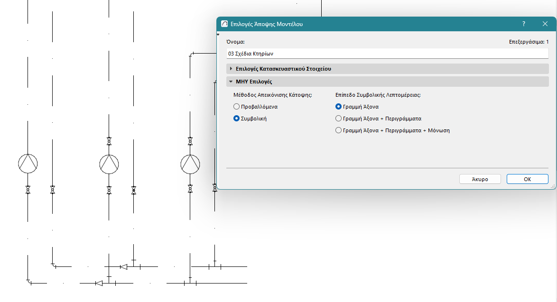The height and width of the screenshot is (302, 557).
Task: Close the Επιλογές Άποψης Μοντέλου dialog
Action: tap(545, 24)
